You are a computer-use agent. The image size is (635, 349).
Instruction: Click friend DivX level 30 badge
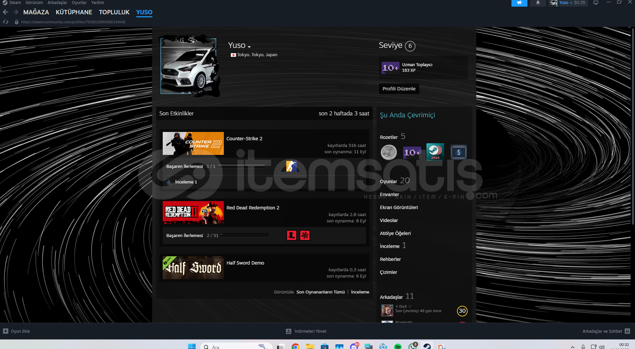pyautogui.click(x=462, y=311)
